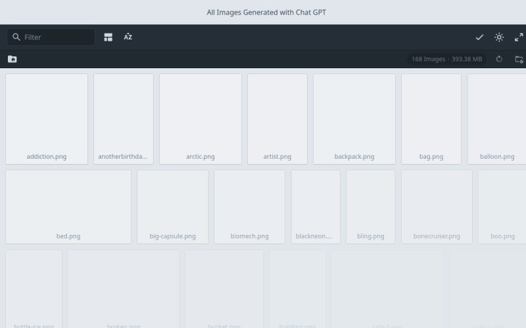View the blackneon... image tile
Screen dimensions: 526x328
tap(316, 207)
